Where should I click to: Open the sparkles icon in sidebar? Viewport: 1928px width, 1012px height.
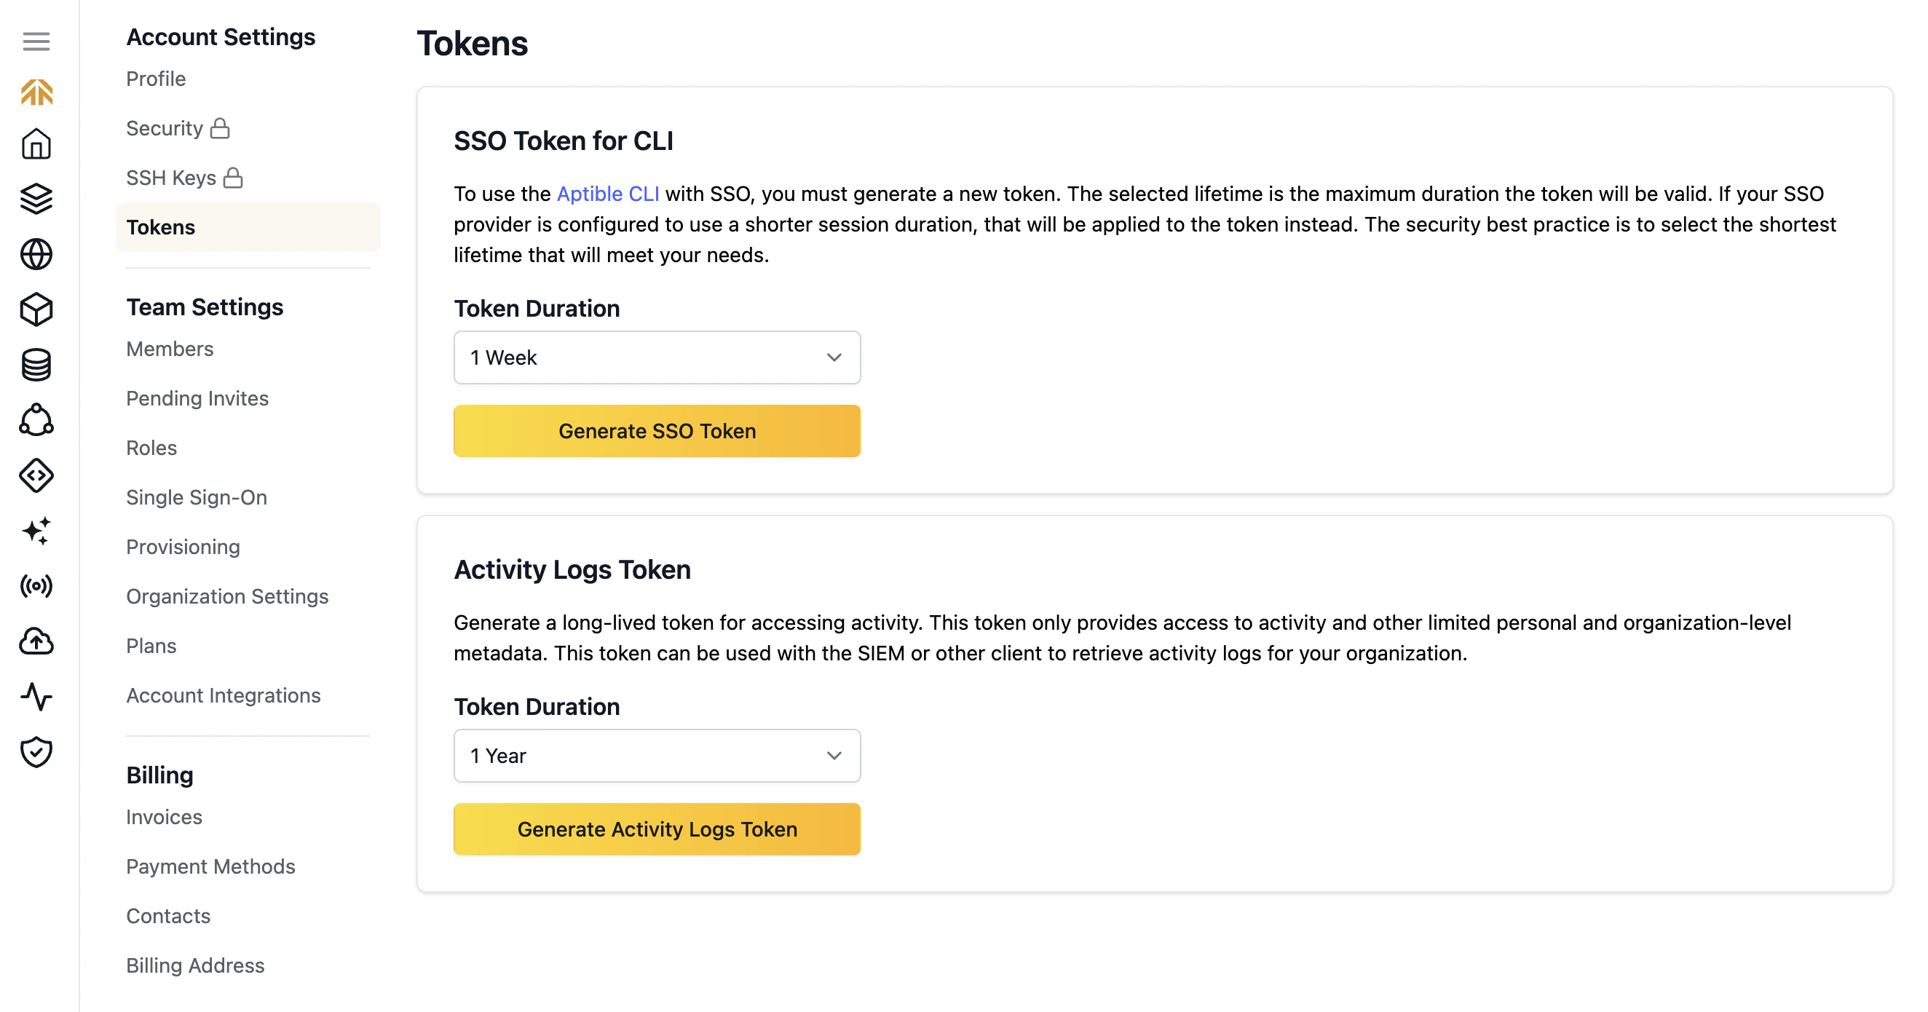[36, 531]
